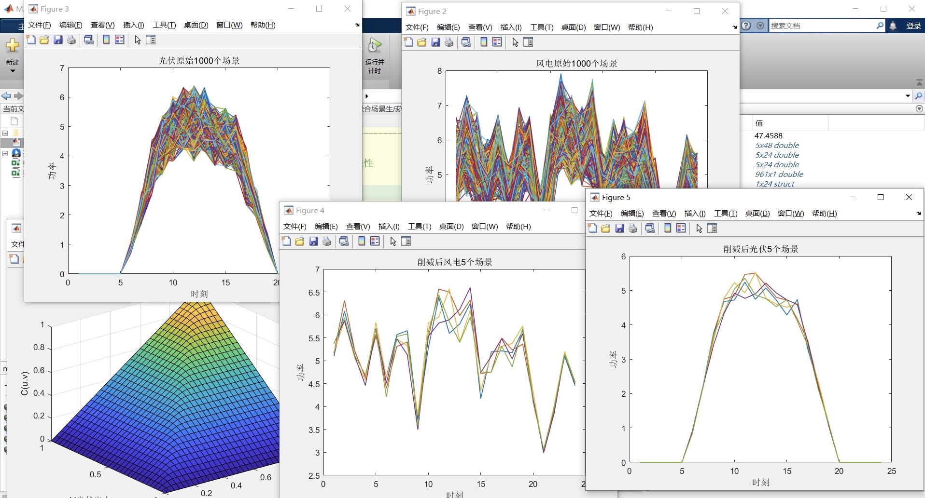Open file icon in Figure 3 toolbar
The image size is (925, 498).
point(44,40)
